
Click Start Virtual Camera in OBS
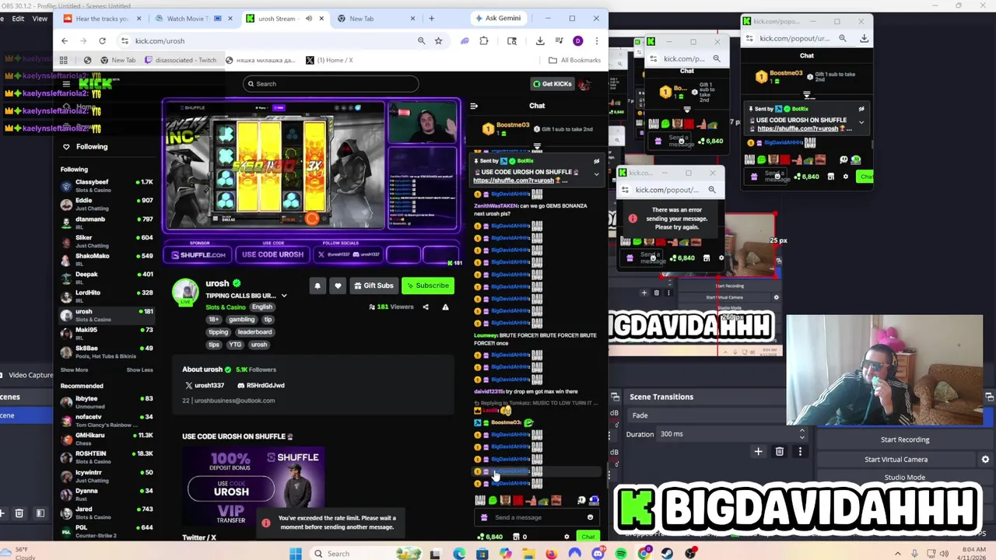tap(896, 459)
